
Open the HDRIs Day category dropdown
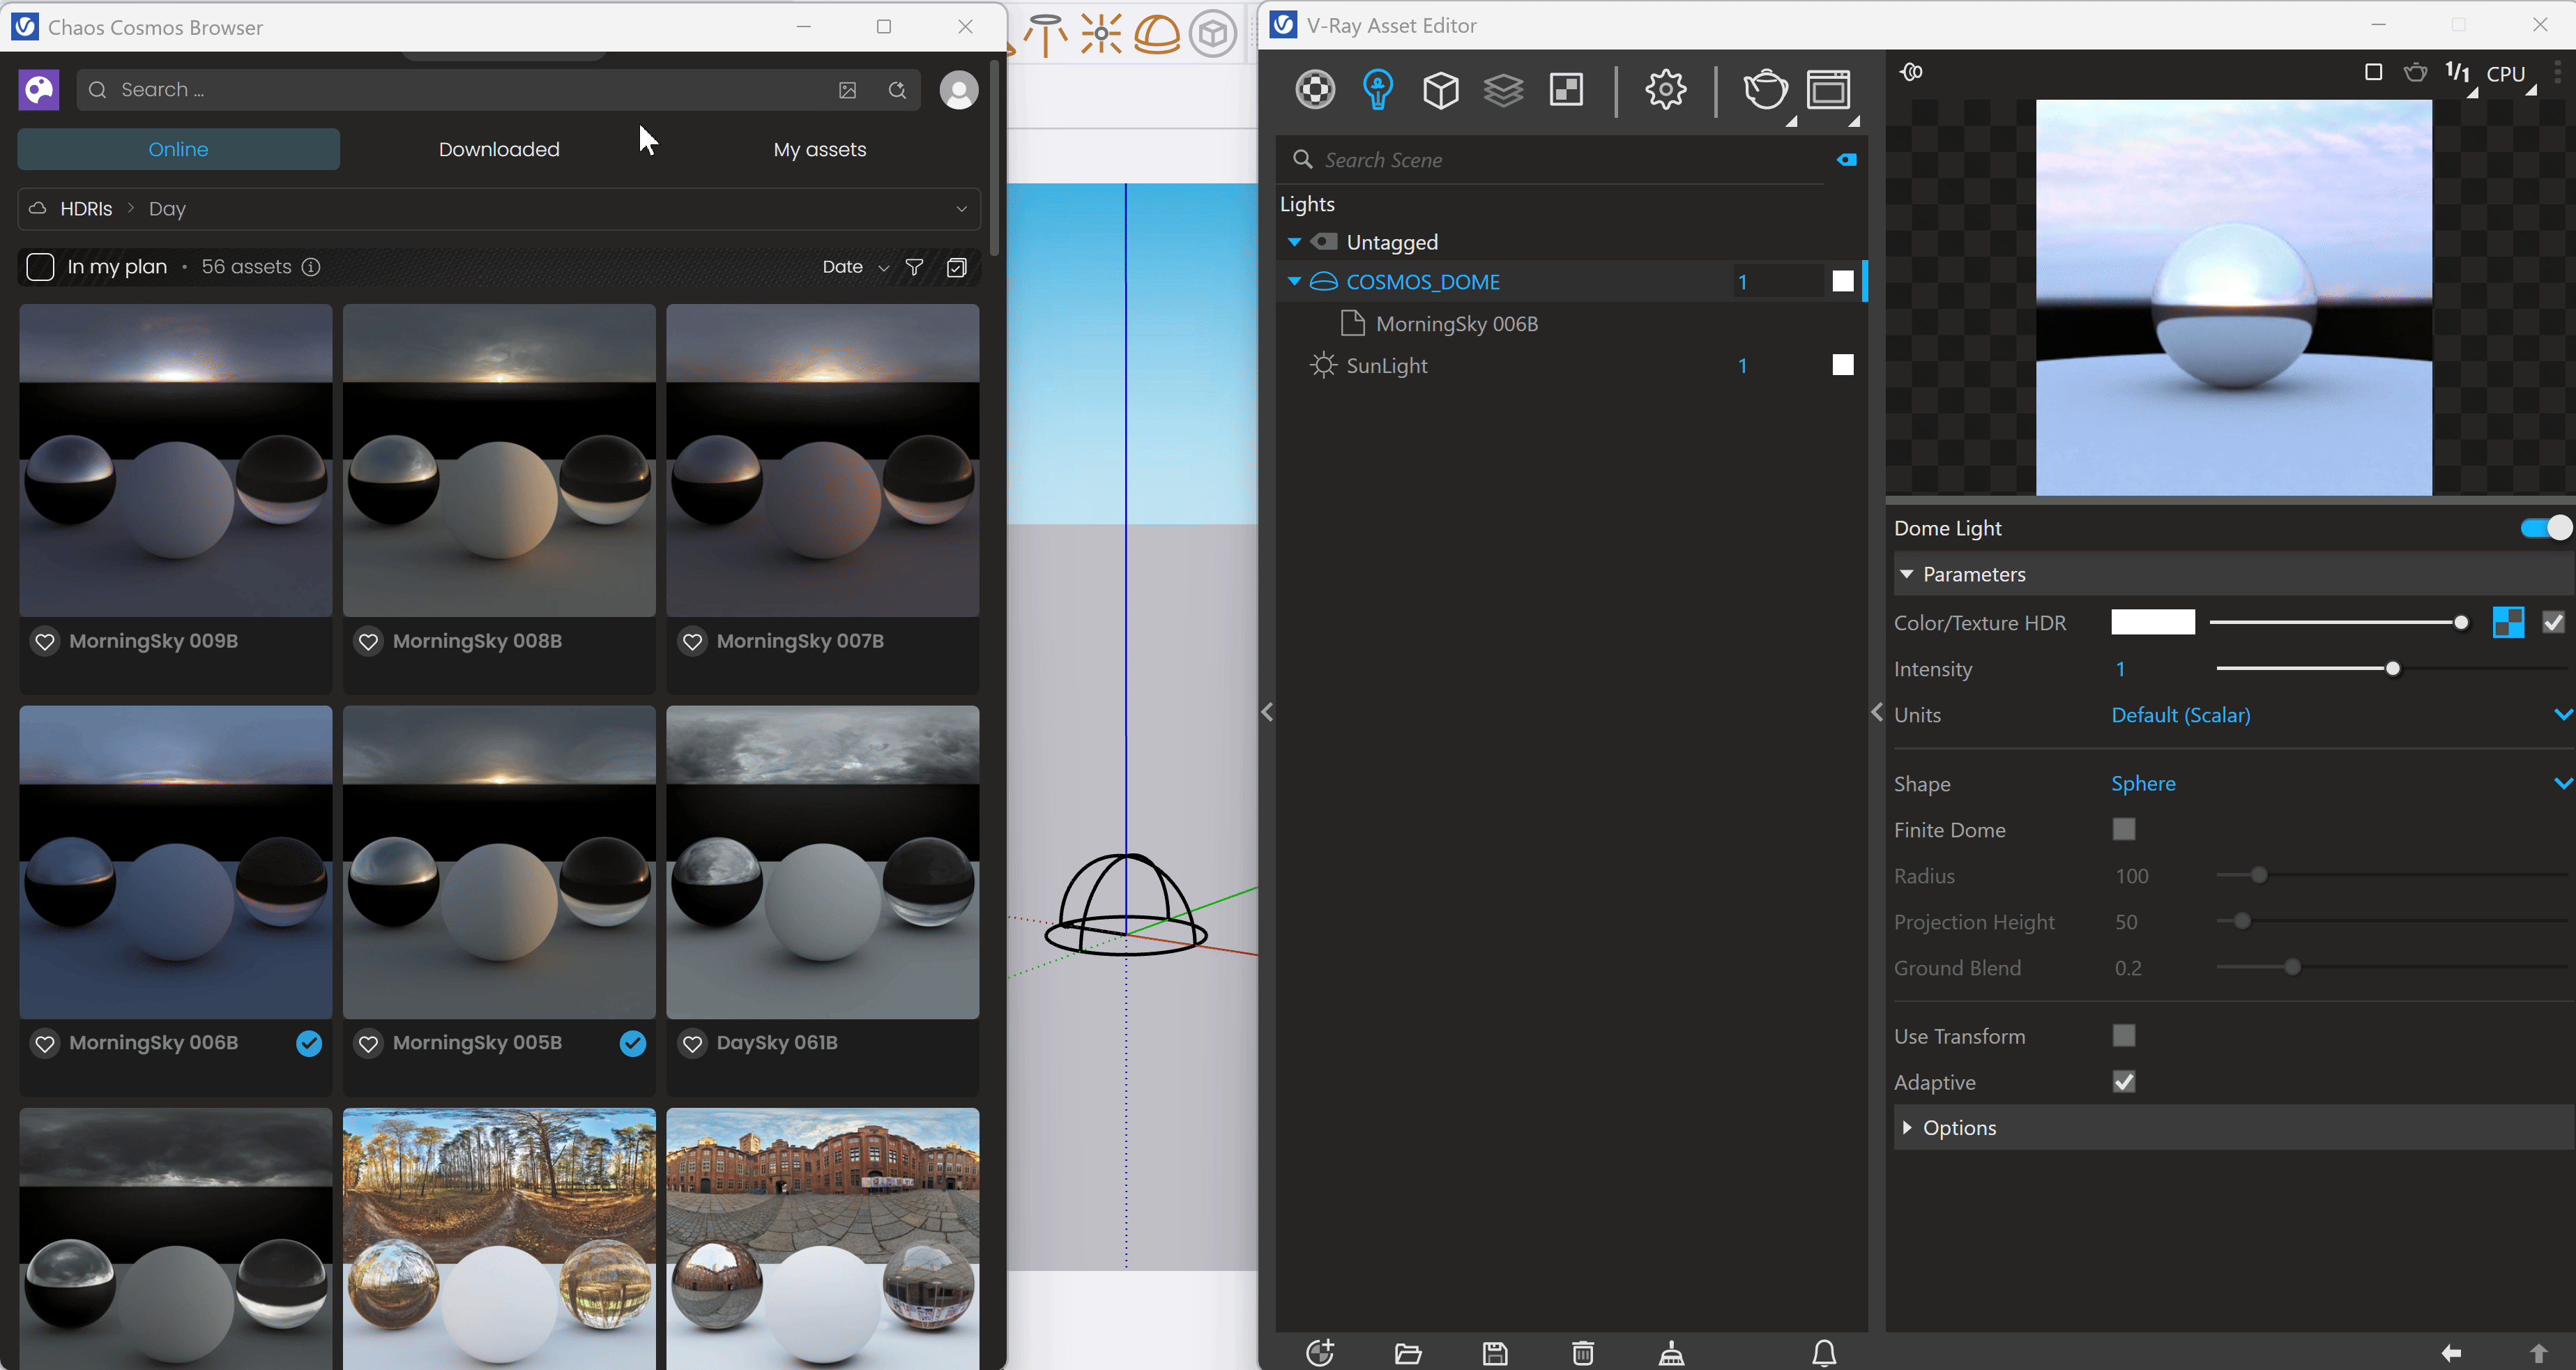pyautogui.click(x=499, y=209)
